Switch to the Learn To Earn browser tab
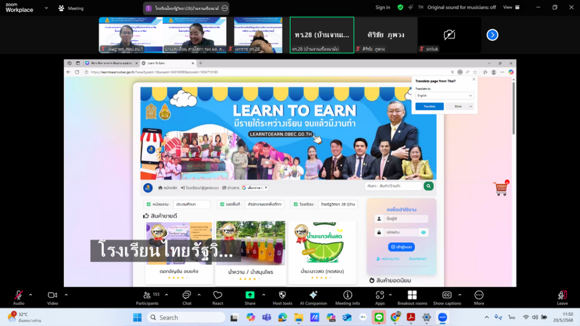 [167, 63]
